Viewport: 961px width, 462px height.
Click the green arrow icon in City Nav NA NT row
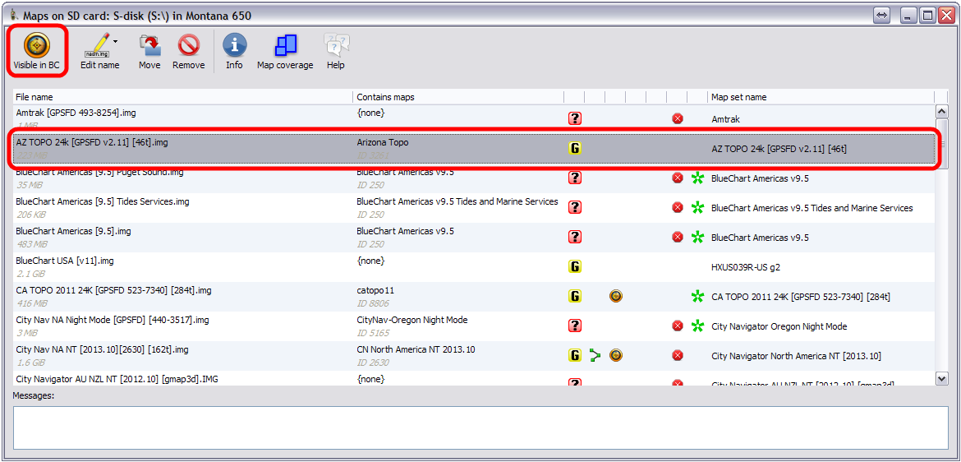click(595, 356)
